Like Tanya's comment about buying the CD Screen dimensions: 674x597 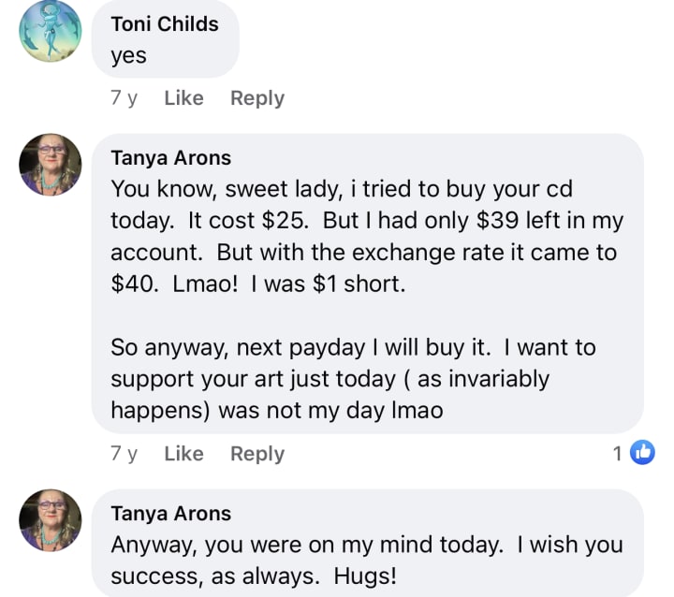[x=183, y=454]
